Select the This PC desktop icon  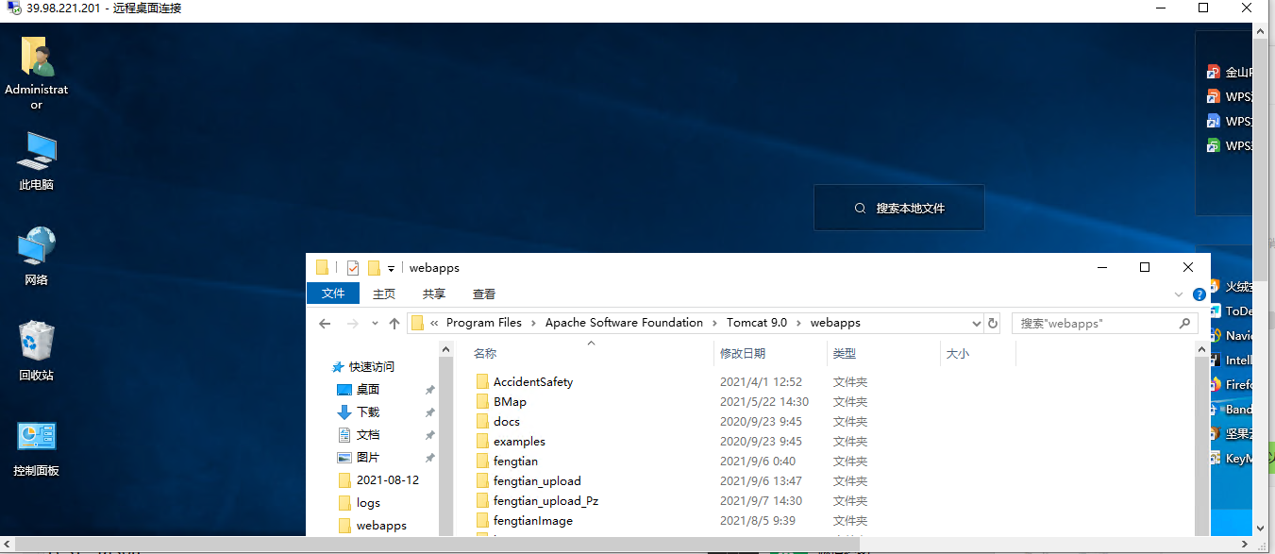[x=36, y=159]
